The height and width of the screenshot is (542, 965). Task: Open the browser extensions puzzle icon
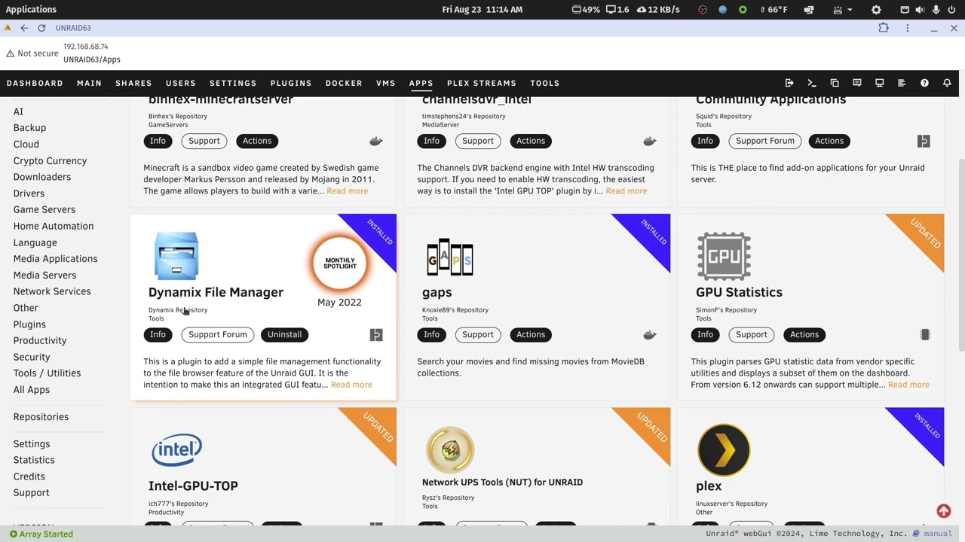[884, 28]
